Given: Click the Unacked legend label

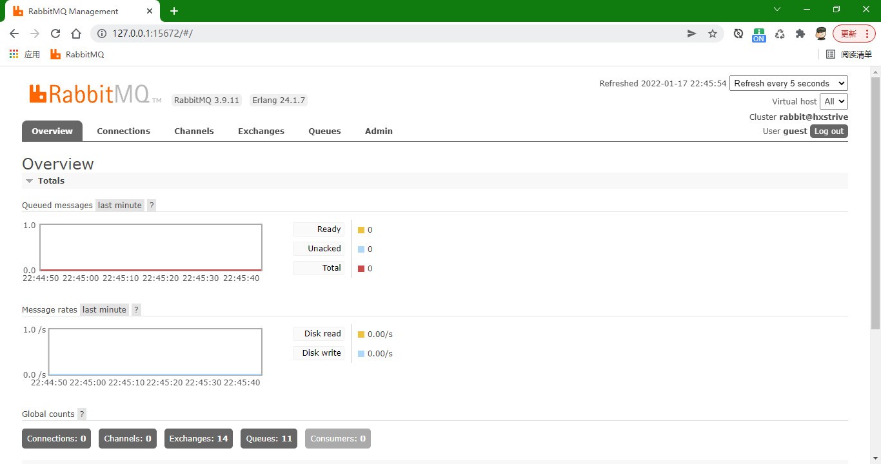Looking at the screenshot, I should [x=319, y=249].
